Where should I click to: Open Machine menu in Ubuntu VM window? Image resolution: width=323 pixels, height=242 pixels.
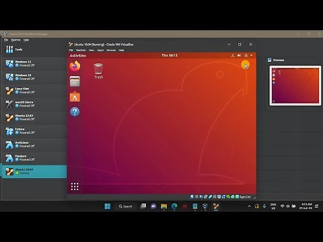click(81, 50)
